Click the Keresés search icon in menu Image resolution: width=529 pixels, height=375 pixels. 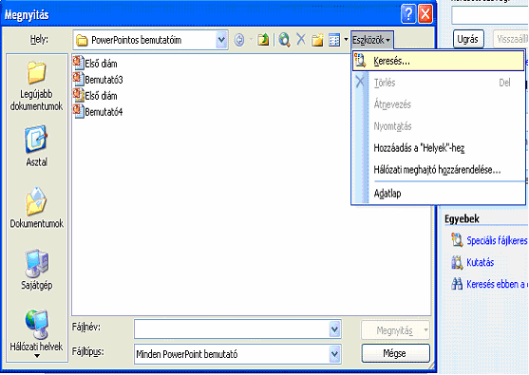tap(360, 61)
